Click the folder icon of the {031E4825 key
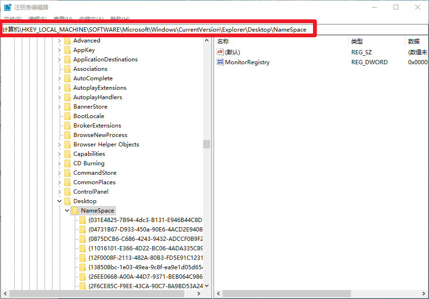Viewport: 429px width, 299px height. point(82,220)
